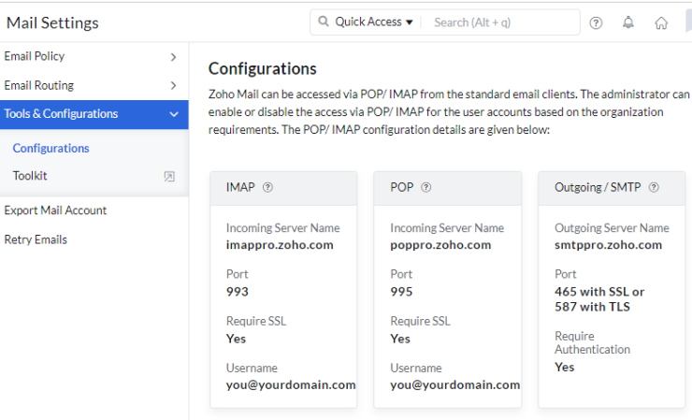Click the Outgoing / SMTP help icon
The height and width of the screenshot is (420, 692).
654,187
